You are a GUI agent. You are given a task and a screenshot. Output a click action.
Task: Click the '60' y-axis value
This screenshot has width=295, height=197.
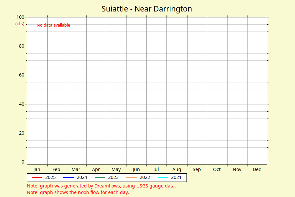[x=22, y=75]
